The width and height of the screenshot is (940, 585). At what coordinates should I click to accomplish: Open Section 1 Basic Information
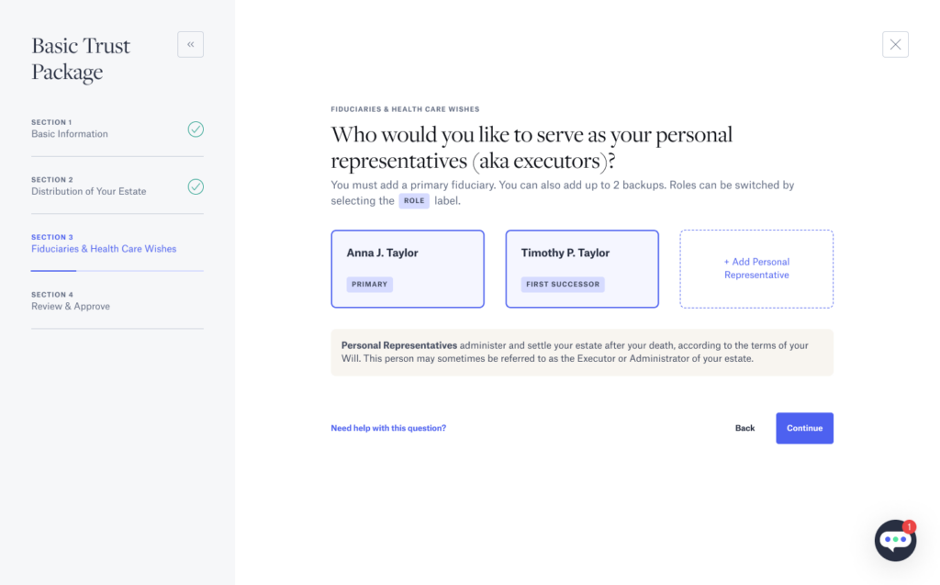pyautogui.click(x=70, y=133)
